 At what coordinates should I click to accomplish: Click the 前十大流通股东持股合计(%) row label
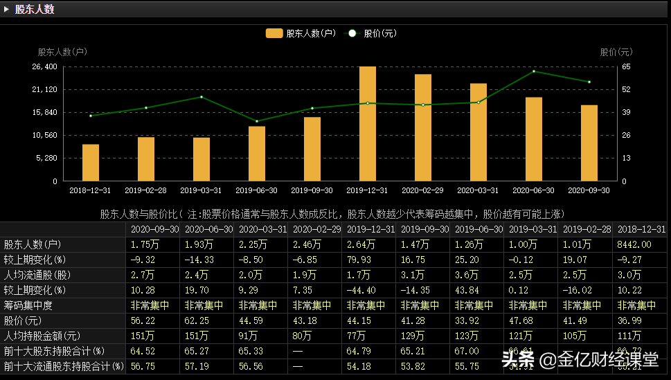pos(64,367)
